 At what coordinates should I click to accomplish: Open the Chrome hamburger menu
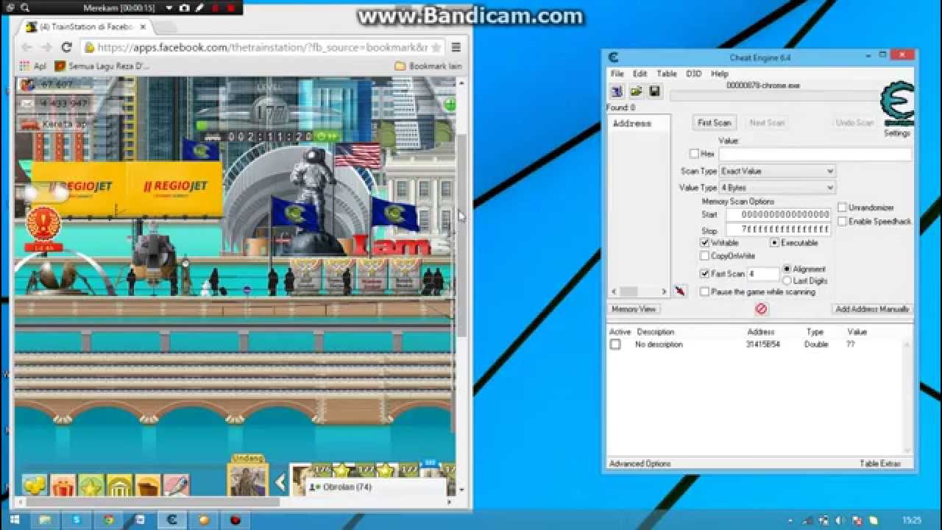[x=456, y=47]
